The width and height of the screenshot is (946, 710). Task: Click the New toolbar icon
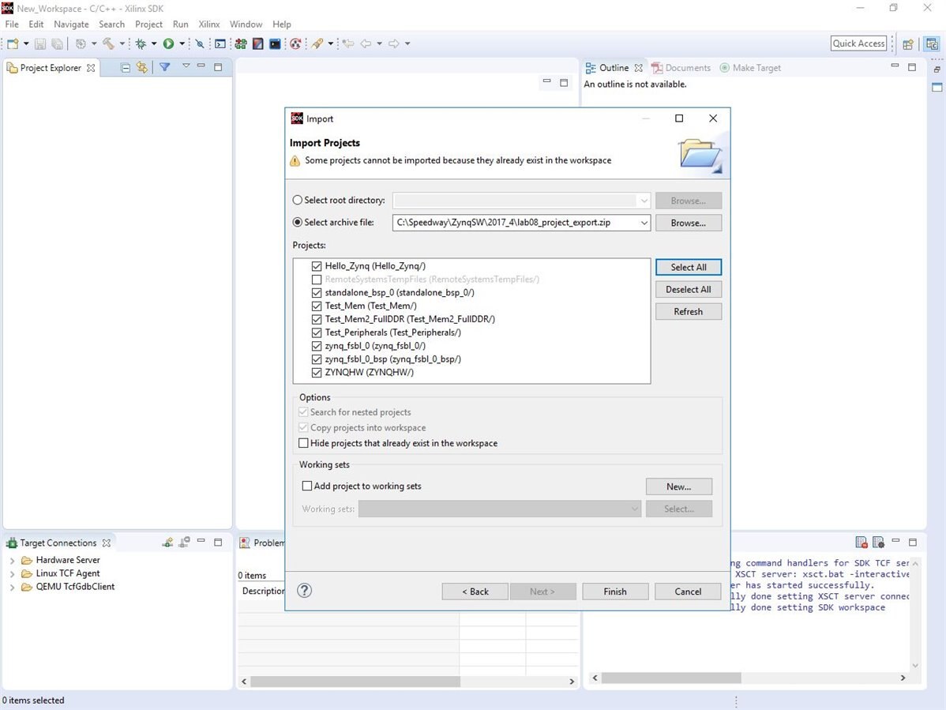coord(13,43)
